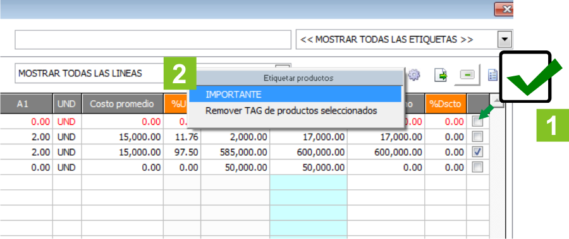Open the MOSTRAR TODAS LAS LINEAS combo box

click(x=152, y=74)
